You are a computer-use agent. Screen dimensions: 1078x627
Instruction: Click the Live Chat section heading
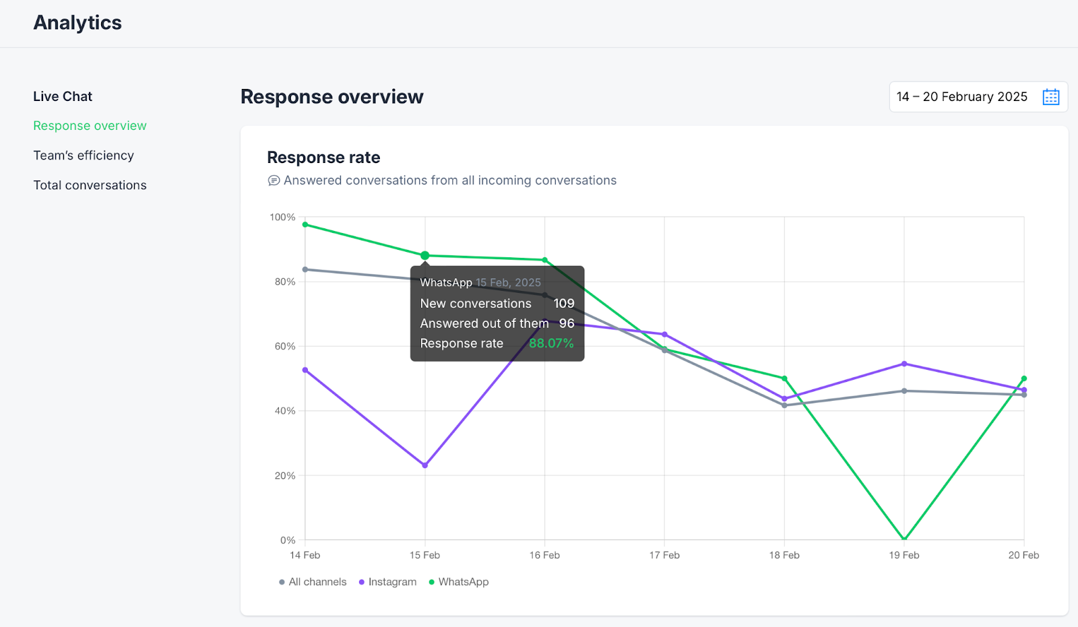tap(63, 96)
